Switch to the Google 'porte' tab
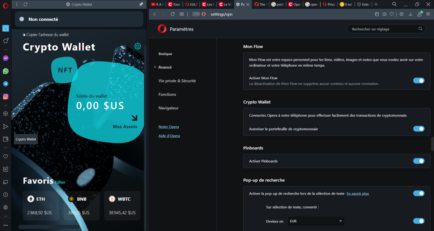The height and width of the screenshot is (231, 434). pos(278,4)
